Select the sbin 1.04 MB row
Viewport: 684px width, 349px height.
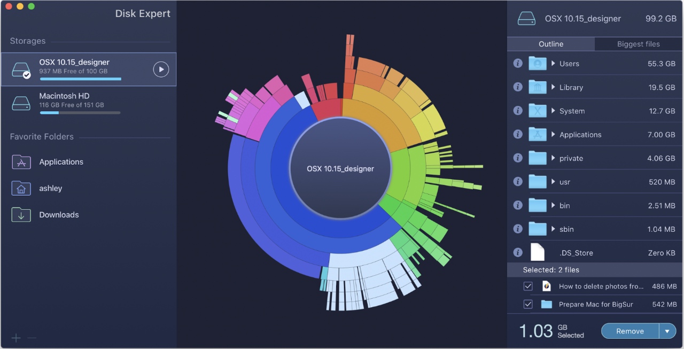tap(595, 229)
